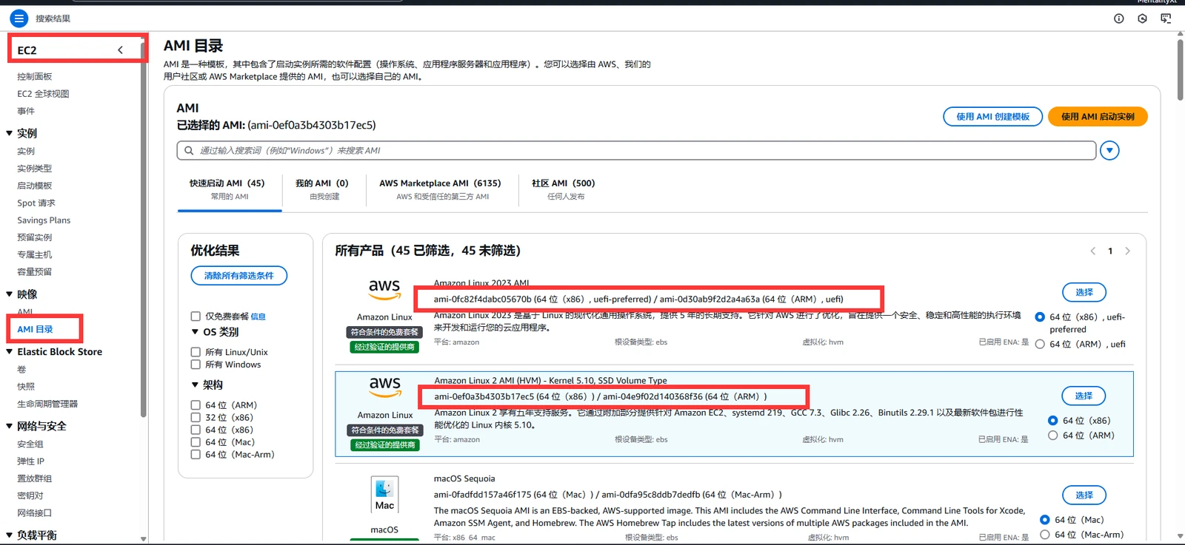1185x545 pixels.
Task: Enable the 64 位 (ARM) architecture filter
Action: pos(196,405)
